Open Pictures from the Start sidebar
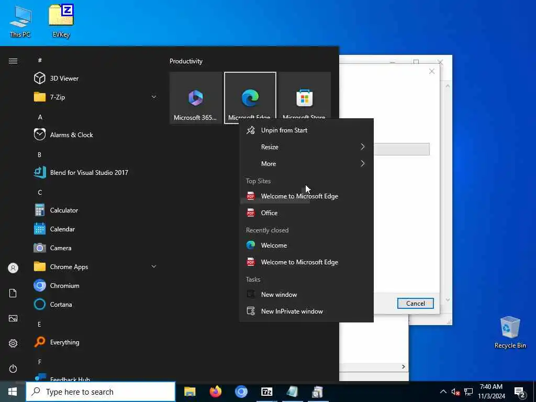 click(13, 318)
